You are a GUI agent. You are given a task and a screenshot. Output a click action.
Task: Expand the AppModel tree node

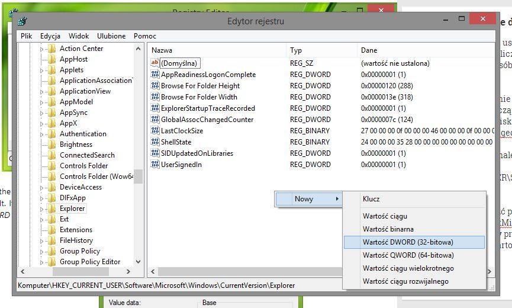click(x=41, y=102)
